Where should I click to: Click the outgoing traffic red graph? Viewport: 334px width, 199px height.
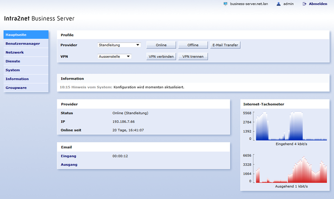click(x=291, y=169)
